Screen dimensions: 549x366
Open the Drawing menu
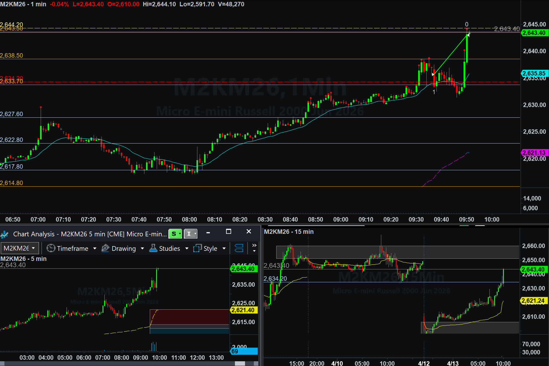pyautogui.click(x=124, y=248)
